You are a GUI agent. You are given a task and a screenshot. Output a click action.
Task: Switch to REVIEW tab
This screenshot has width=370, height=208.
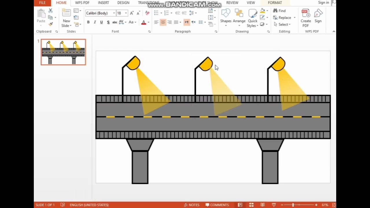click(232, 3)
